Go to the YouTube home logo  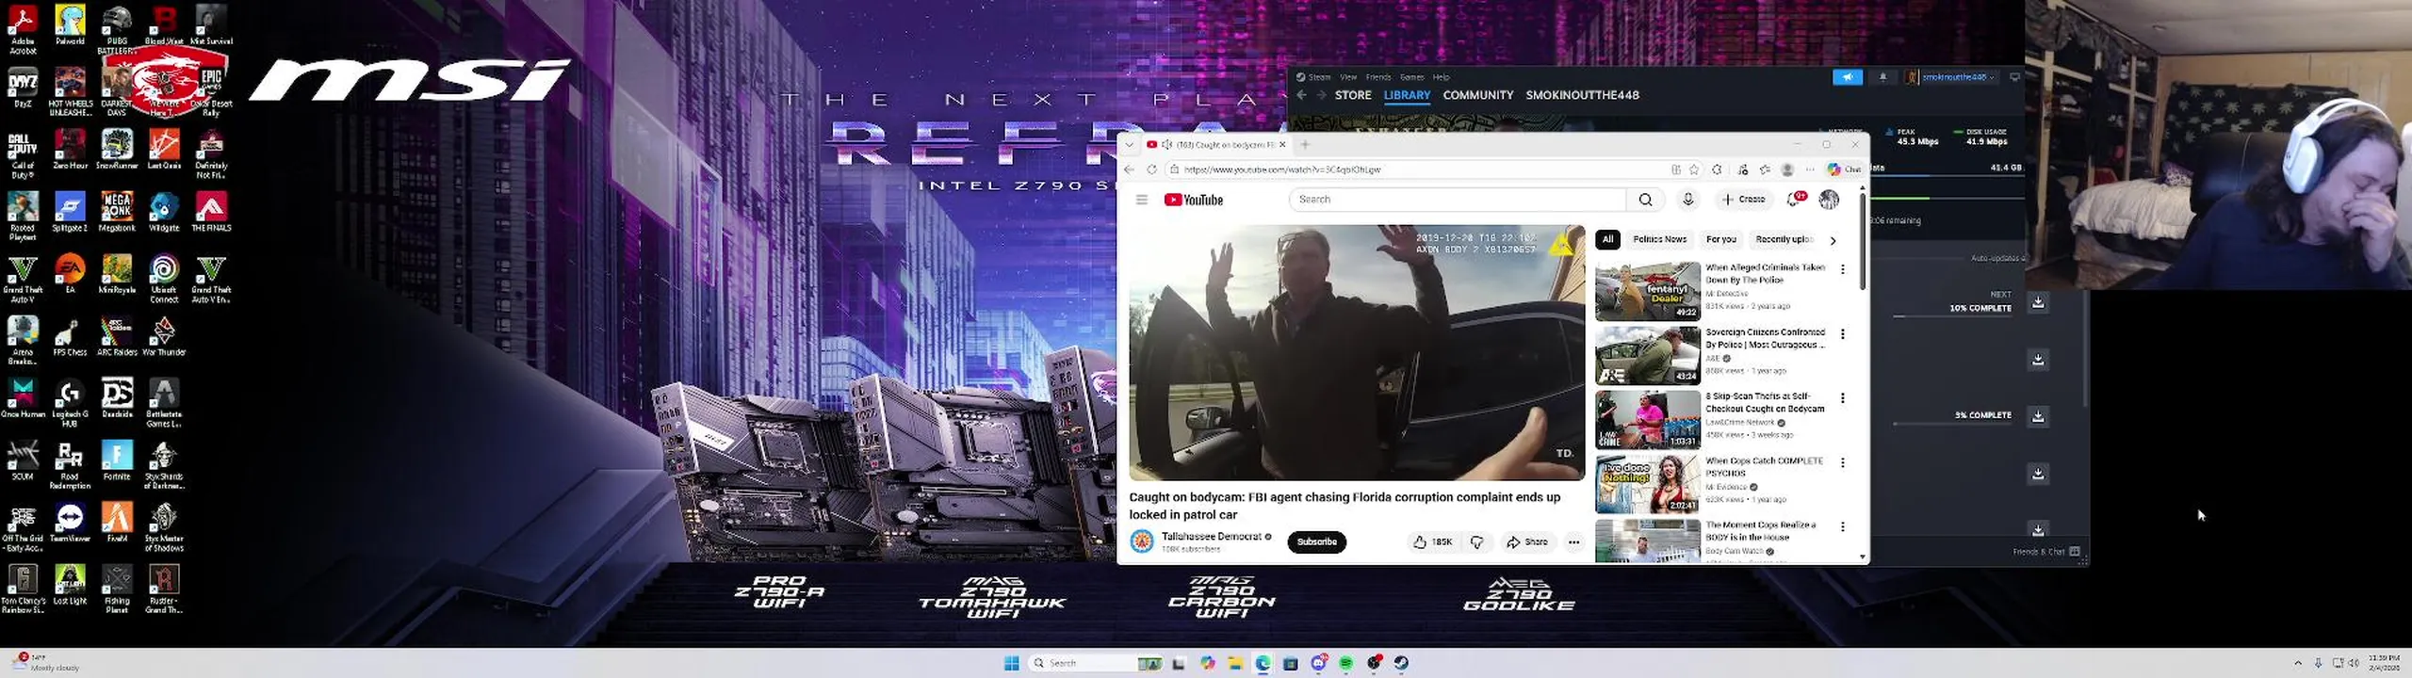[1193, 200]
